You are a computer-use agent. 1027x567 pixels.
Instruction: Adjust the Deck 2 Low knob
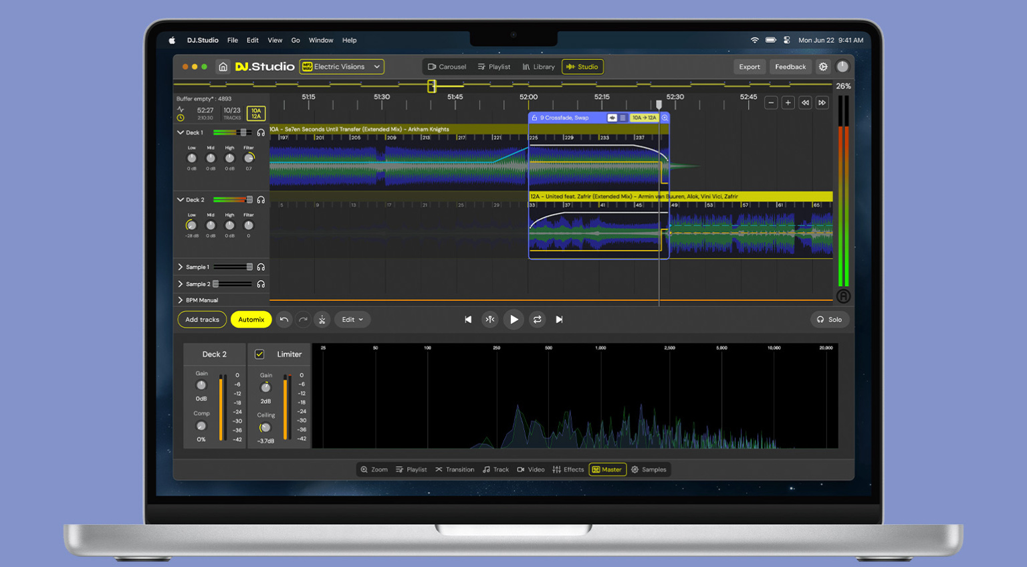pyautogui.click(x=192, y=225)
